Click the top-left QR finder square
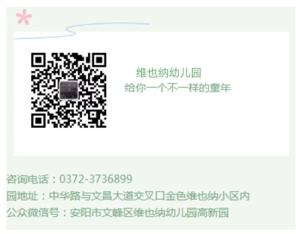Image resolution: width=296 pixels, height=234 pixels. click(x=38, y=60)
